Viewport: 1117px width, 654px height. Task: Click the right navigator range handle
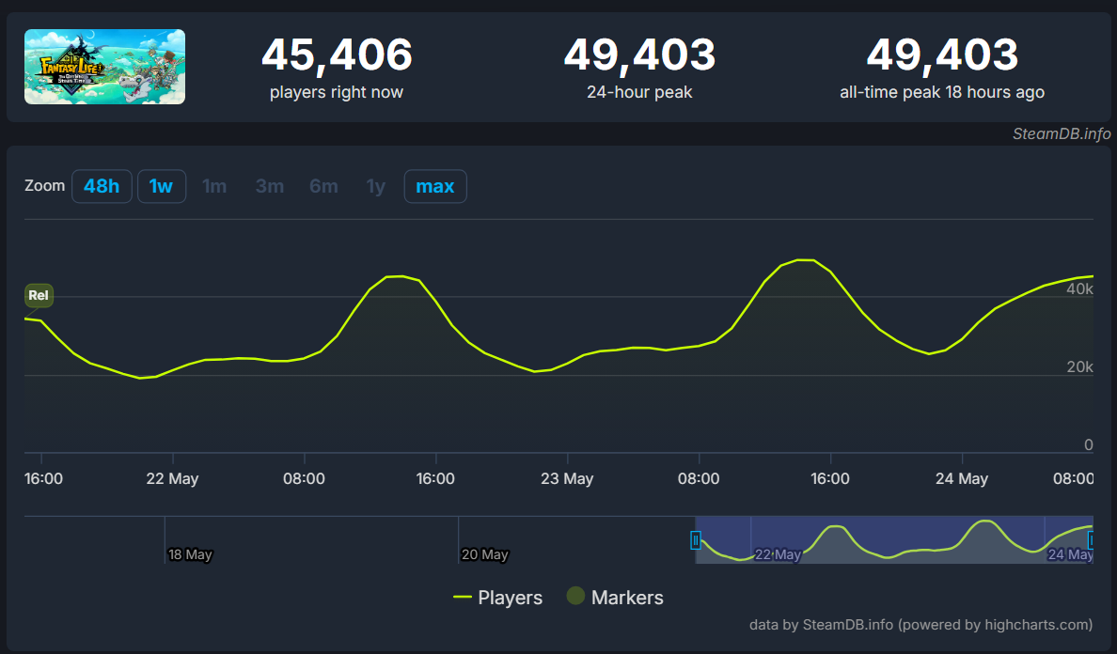point(1092,540)
